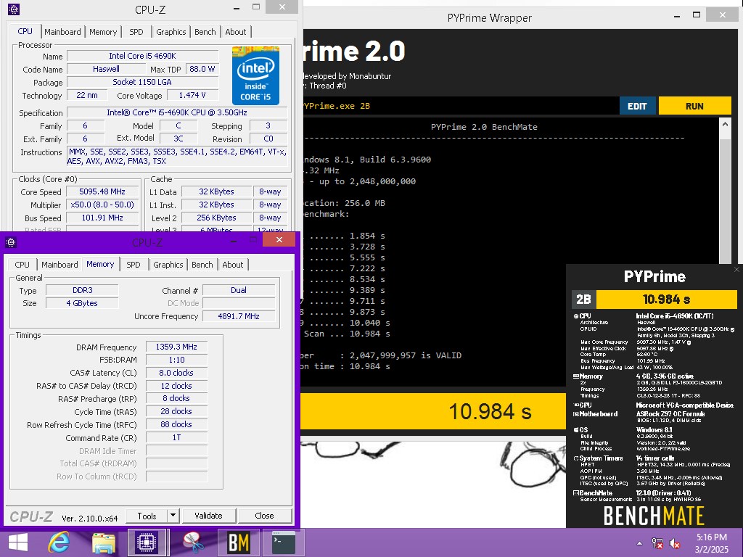Click the Uncore Frequency value 4891.7 MHz
Image resolution: width=743 pixels, height=557 pixels.
pos(239,316)
